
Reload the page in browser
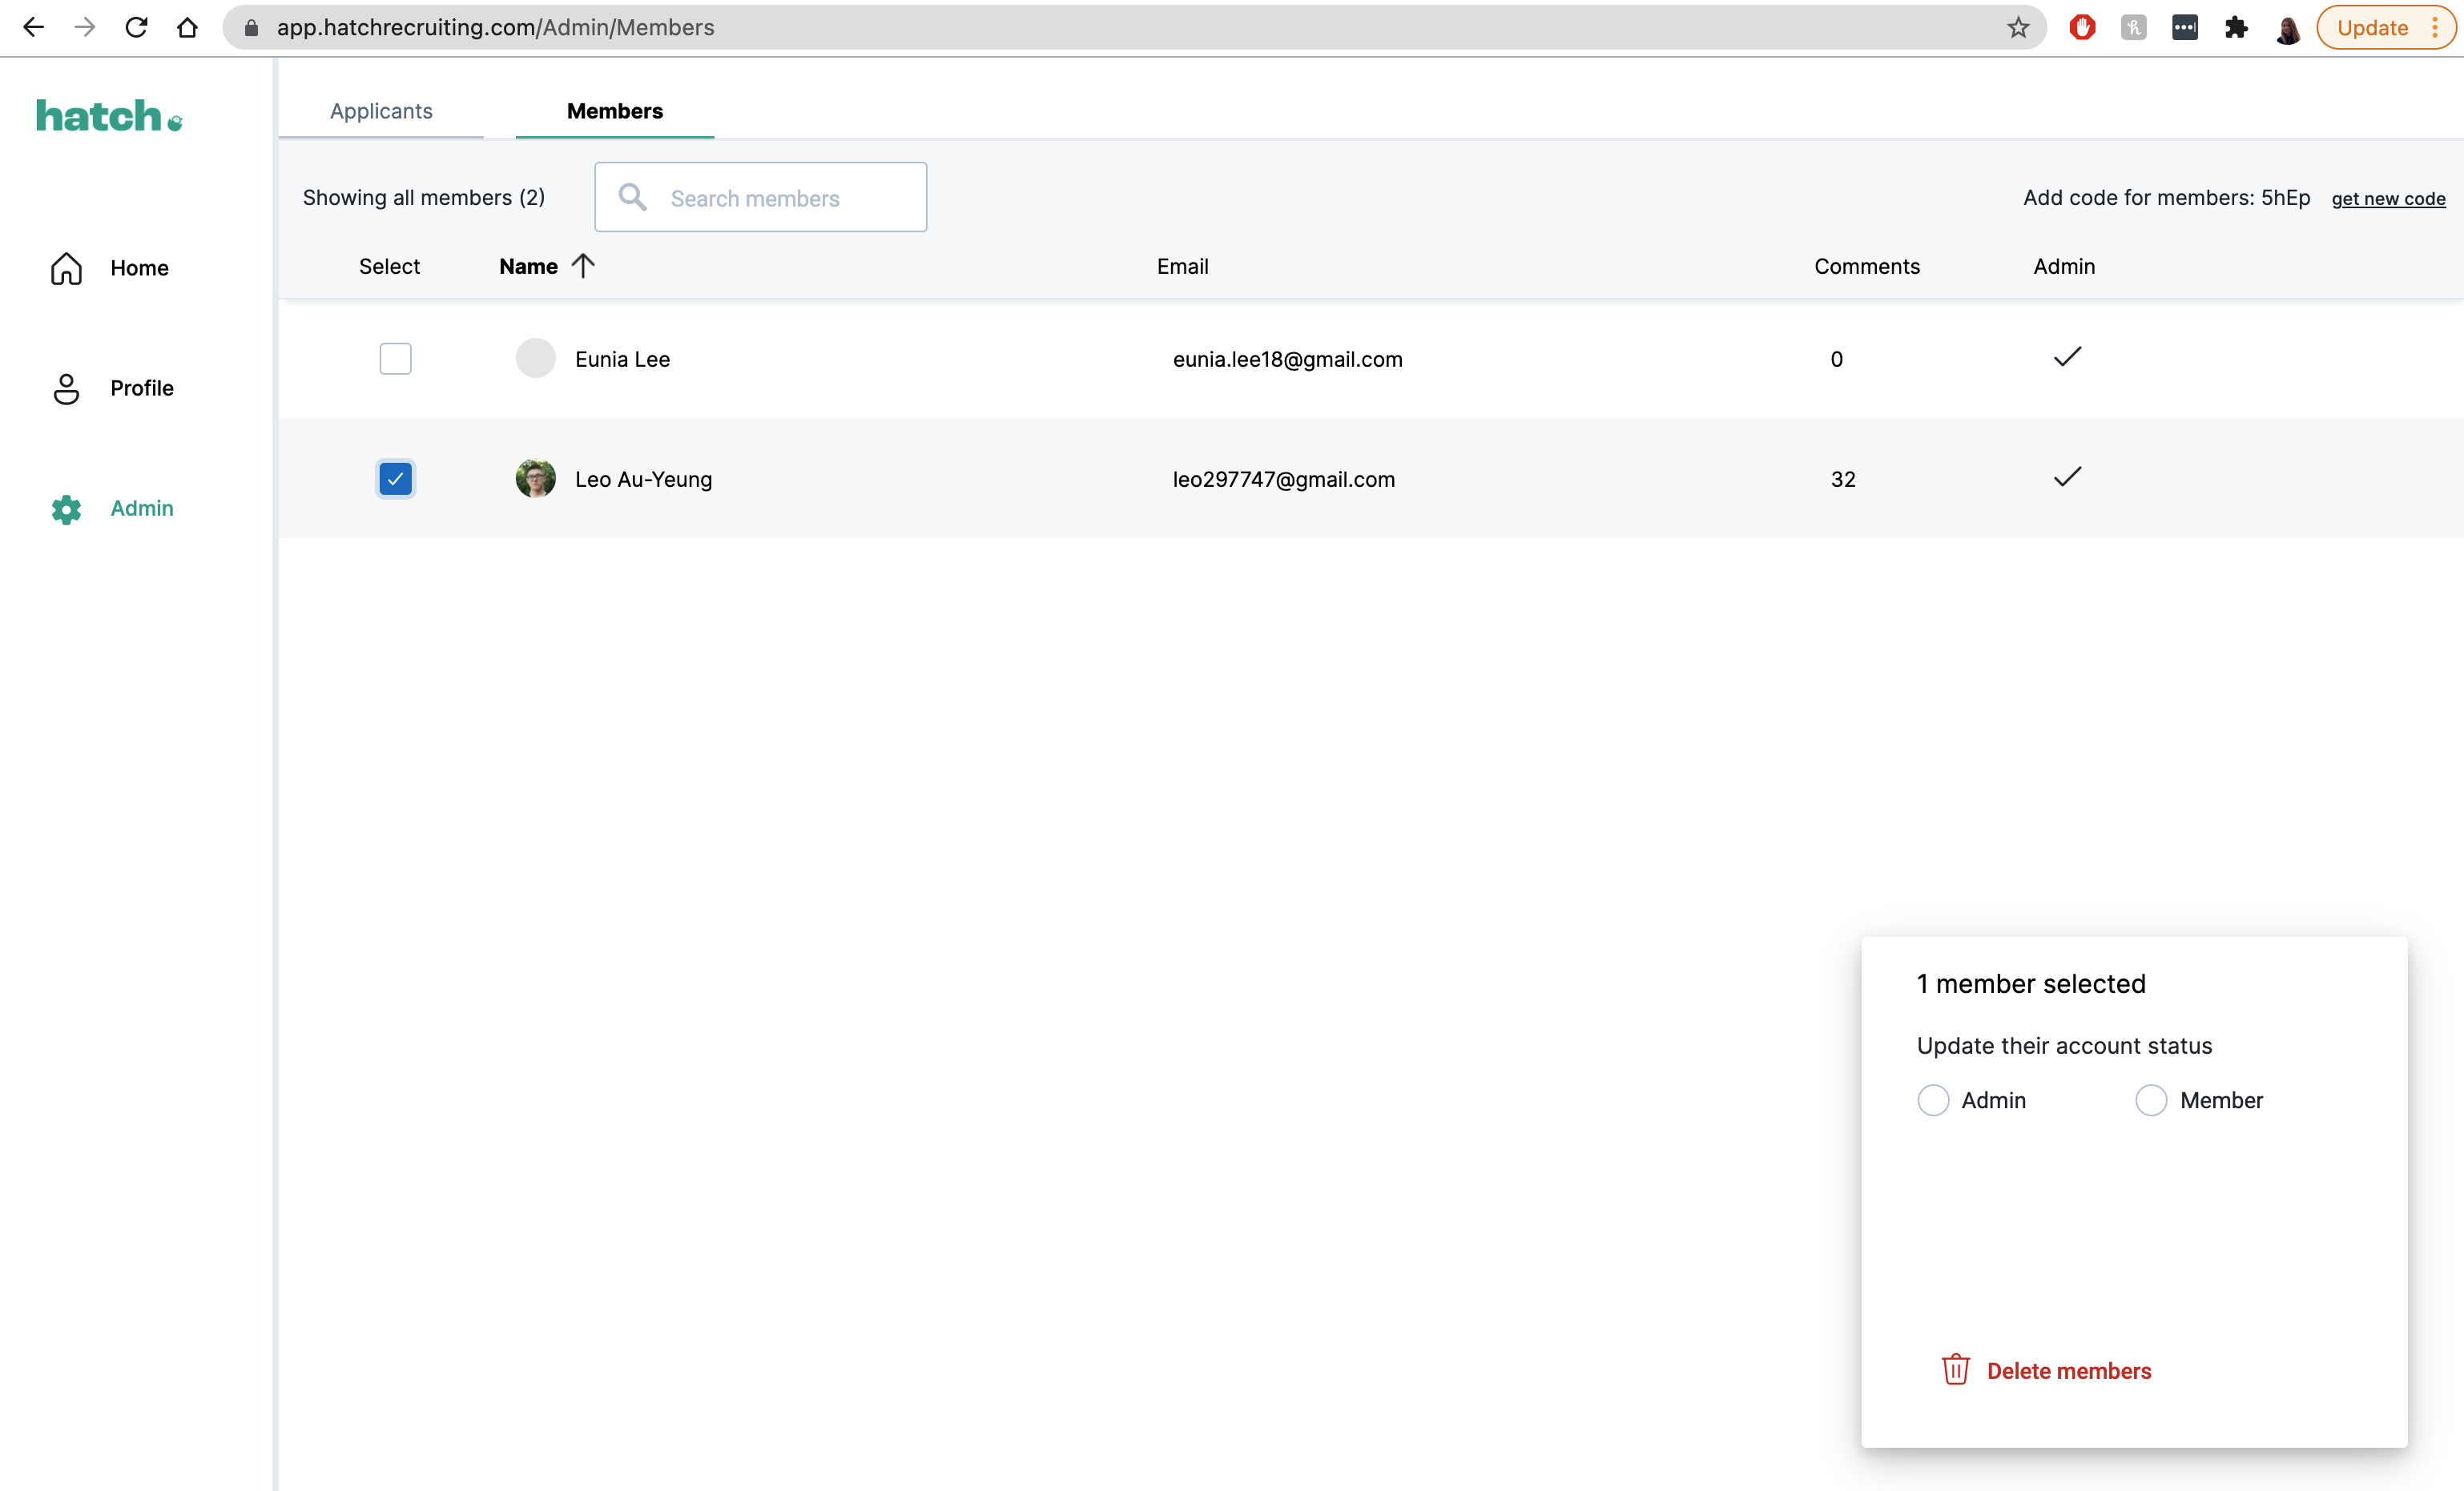pos(137,28)
